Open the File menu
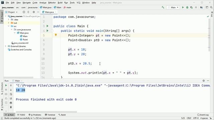214x120 pixels. point(7,3)
